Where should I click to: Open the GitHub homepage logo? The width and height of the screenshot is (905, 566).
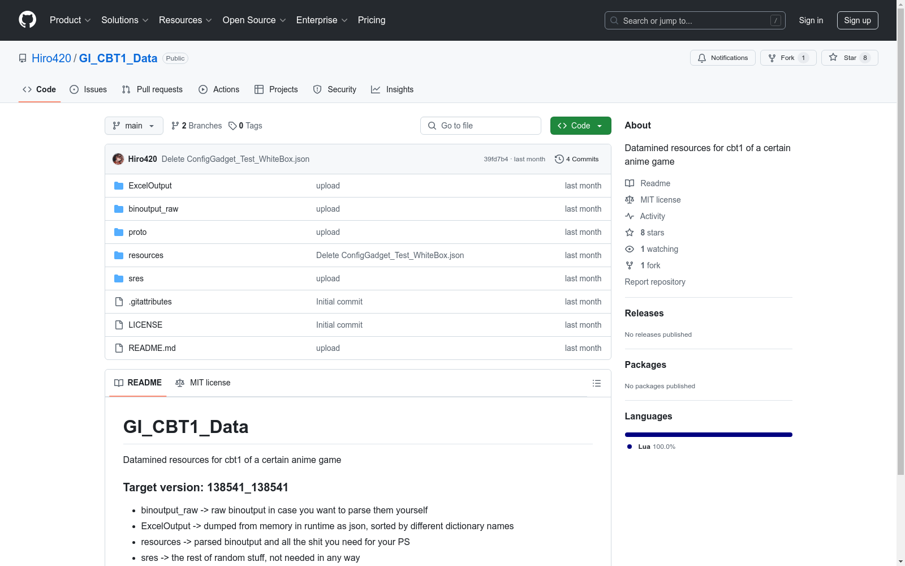27,20
